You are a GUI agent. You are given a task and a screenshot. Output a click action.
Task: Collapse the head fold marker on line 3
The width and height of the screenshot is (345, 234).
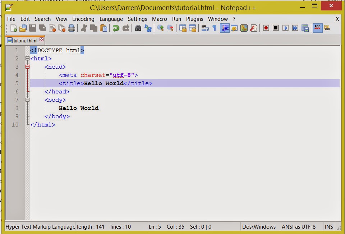click(27, 67)
